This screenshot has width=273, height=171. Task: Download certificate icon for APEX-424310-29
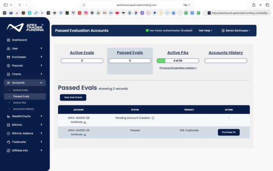[85, 135]
